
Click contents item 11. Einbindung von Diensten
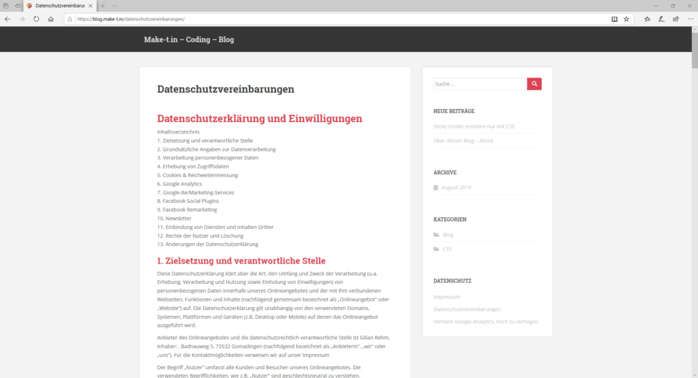pyautogui.click(x=215, y=227)
